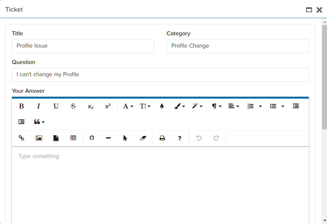The image size is (327, 224).
Task: Expand the font size dropdown
Action: [x=145, y=106]
